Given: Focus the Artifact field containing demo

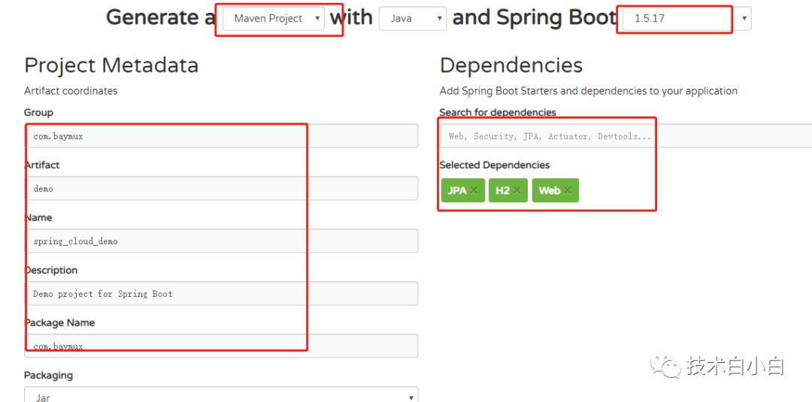Looking at the screenshot, I should click(221, 189).
